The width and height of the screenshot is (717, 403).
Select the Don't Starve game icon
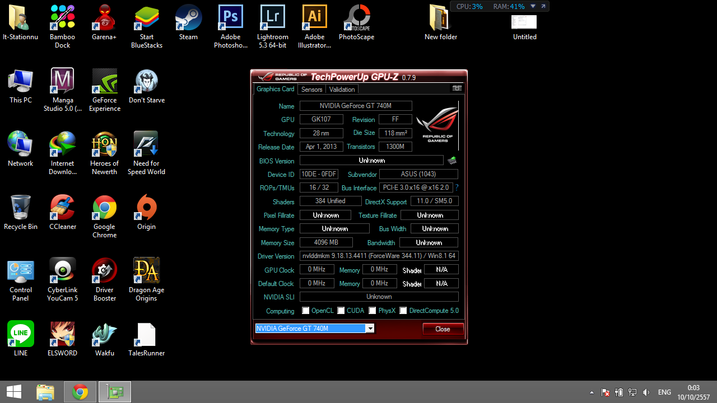coord(147,86)
